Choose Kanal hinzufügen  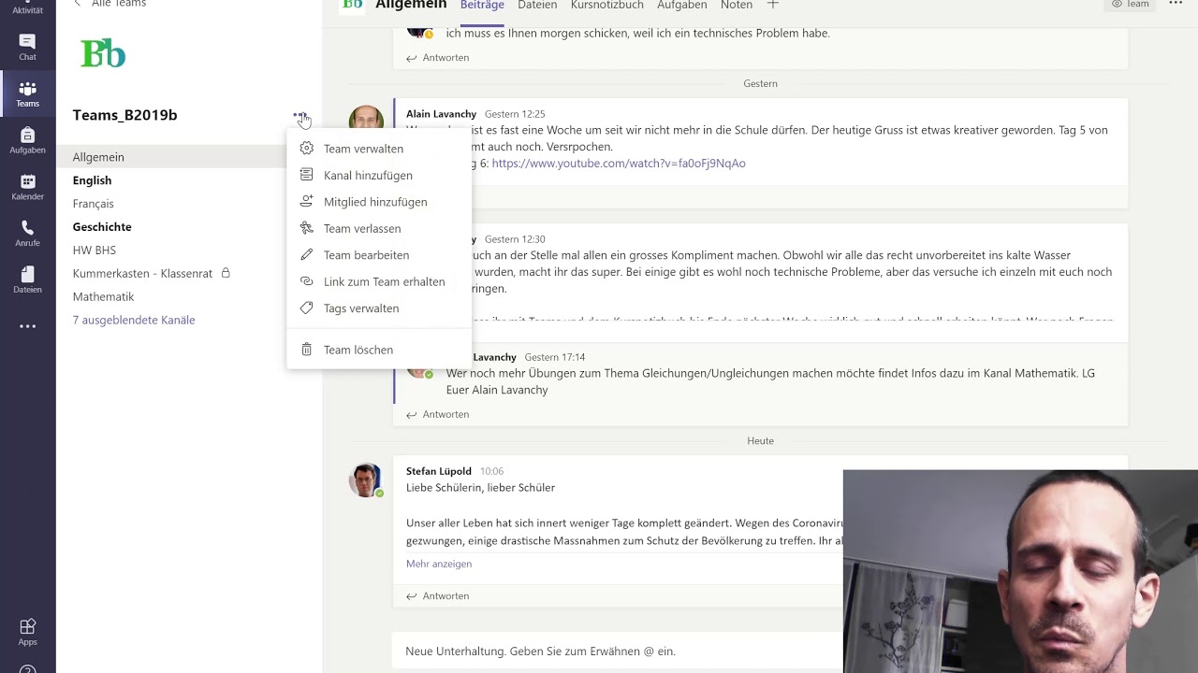tap(379, 175)
